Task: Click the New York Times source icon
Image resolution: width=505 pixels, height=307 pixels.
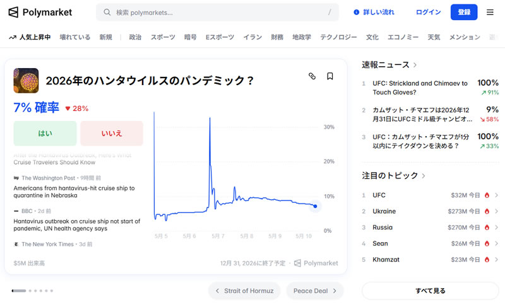Action: (x=16, y=245)
